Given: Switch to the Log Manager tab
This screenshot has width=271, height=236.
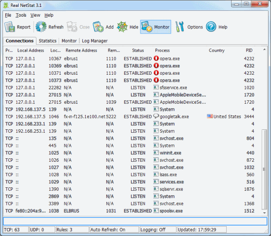Looking at the screenshot, I should [95, 41].
